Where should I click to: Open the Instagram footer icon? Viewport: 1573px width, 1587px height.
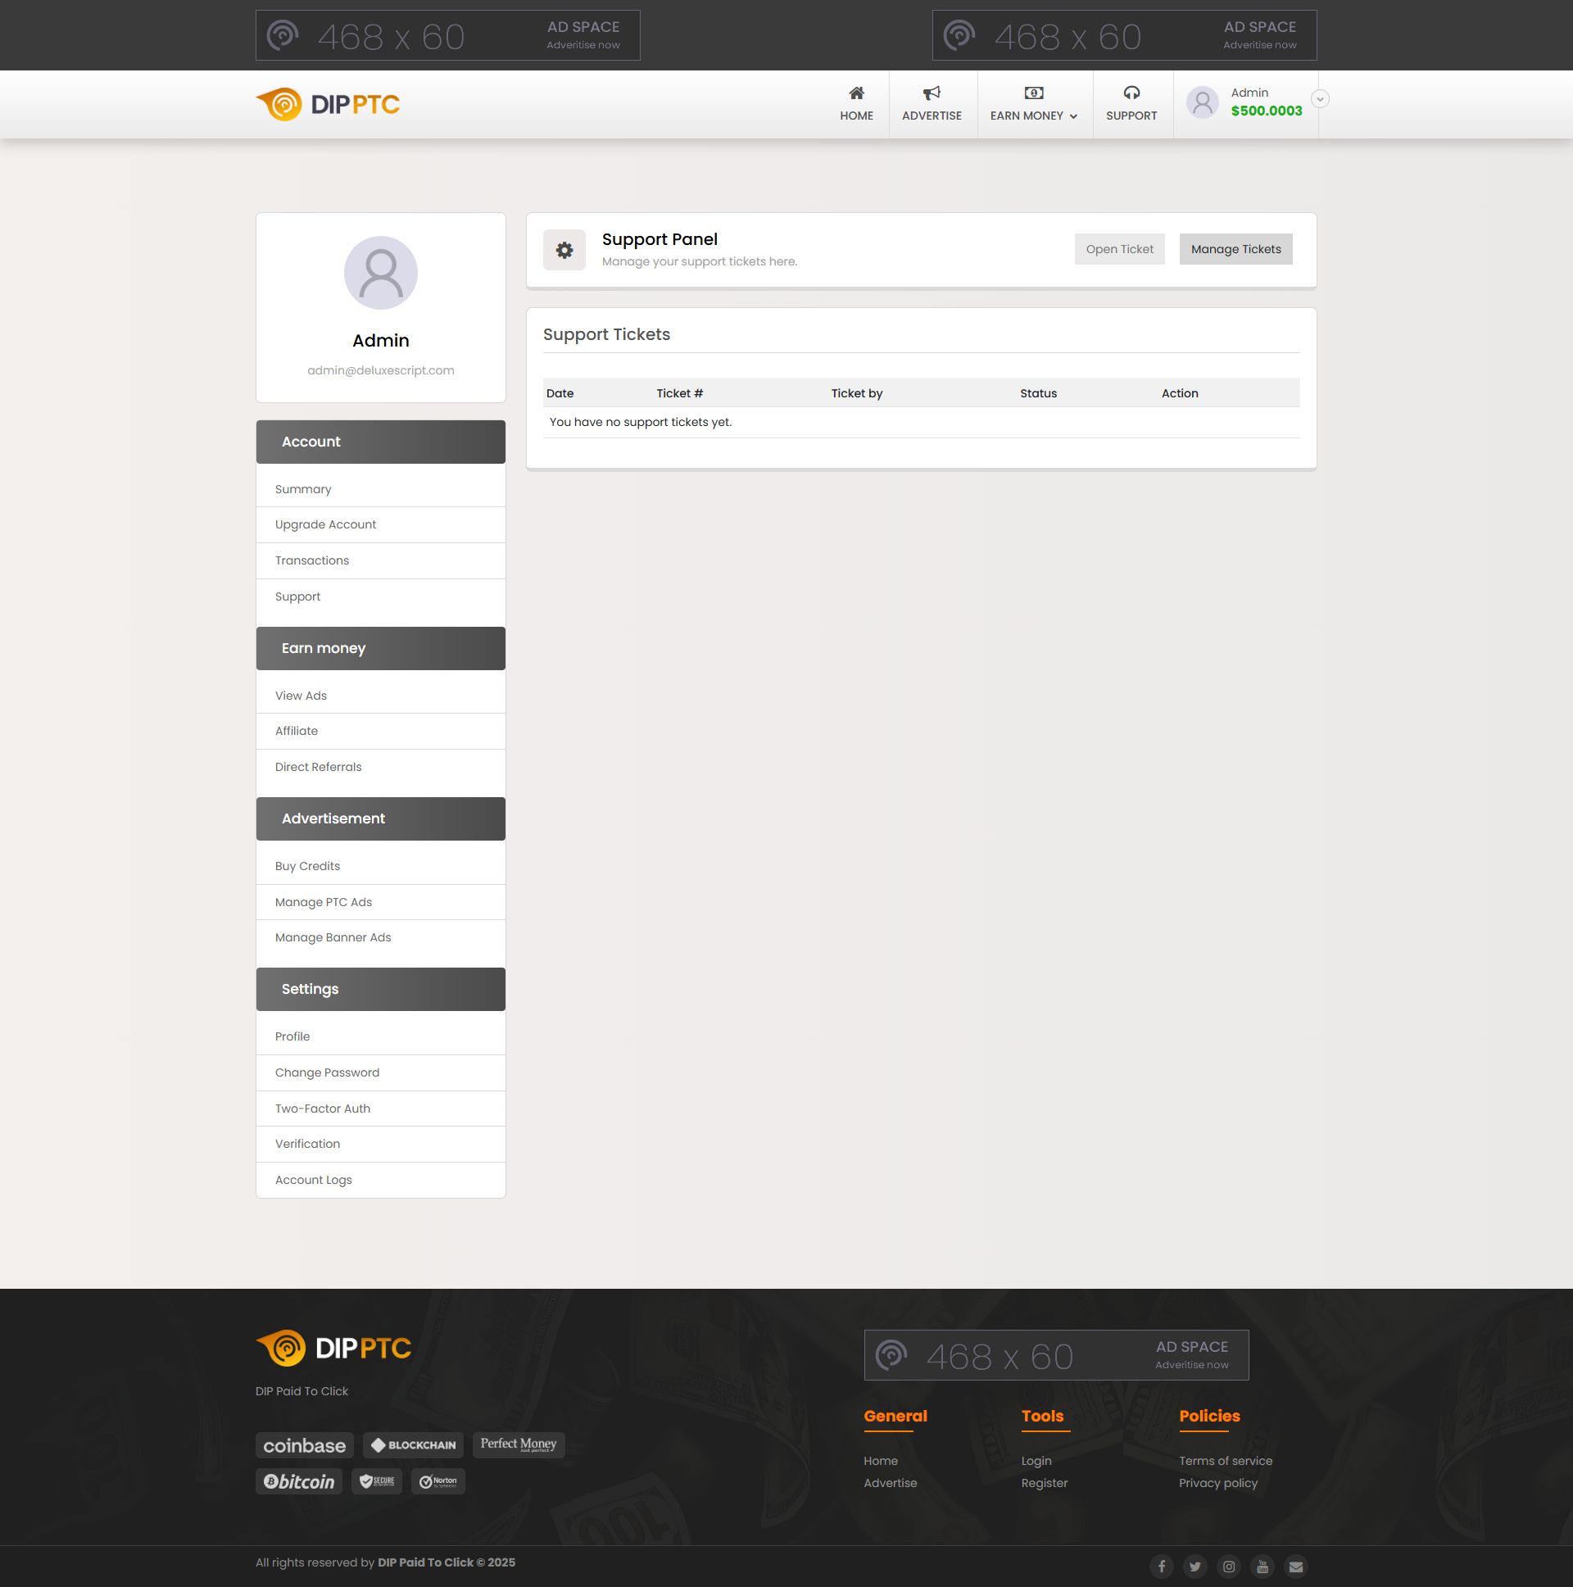pos(1228,1567)
